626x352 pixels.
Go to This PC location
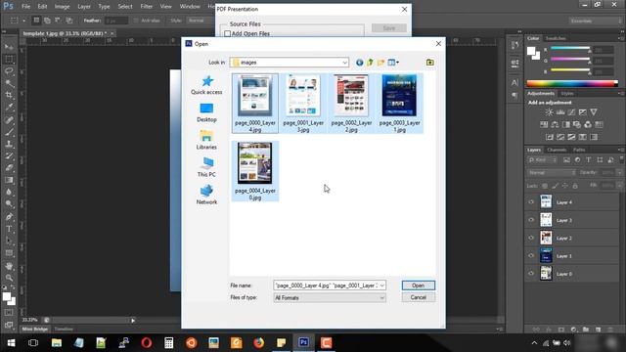(x=206, y=167)
